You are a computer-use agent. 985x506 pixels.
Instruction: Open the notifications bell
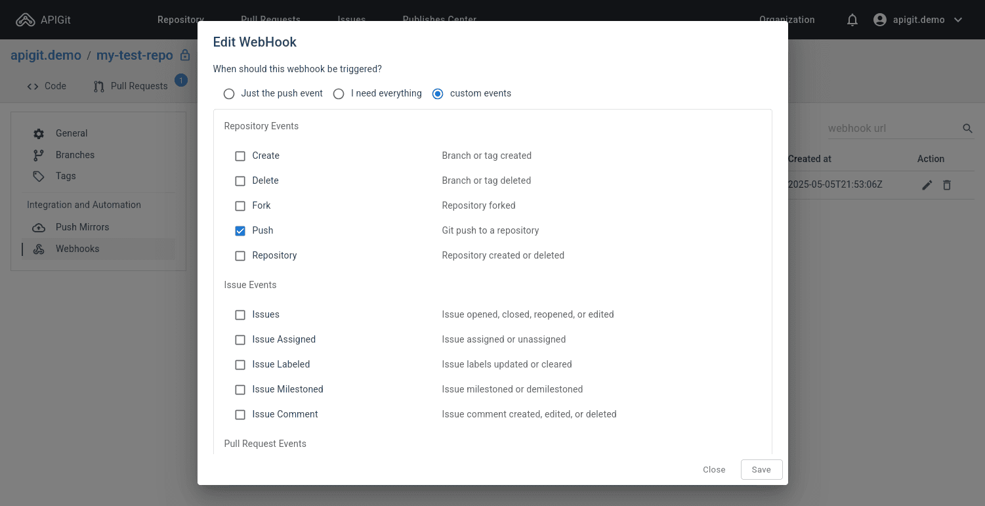pos(852,20)
